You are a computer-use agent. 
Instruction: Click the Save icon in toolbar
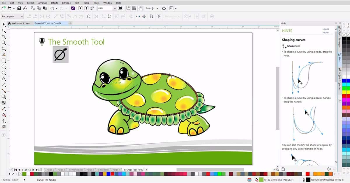(19, 8)
